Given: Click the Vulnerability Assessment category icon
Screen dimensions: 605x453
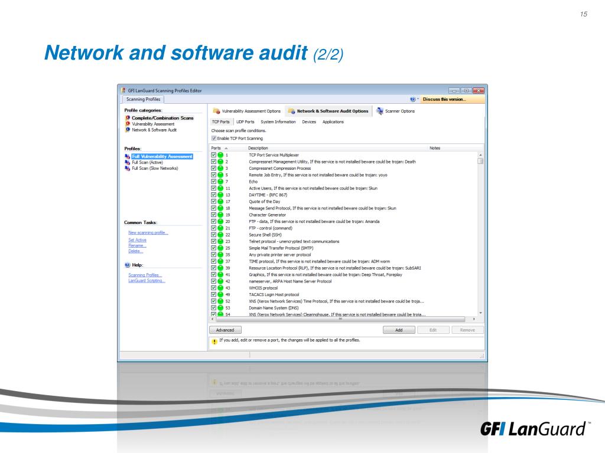Looking at the screenshot, I should [x=128, y=124].
